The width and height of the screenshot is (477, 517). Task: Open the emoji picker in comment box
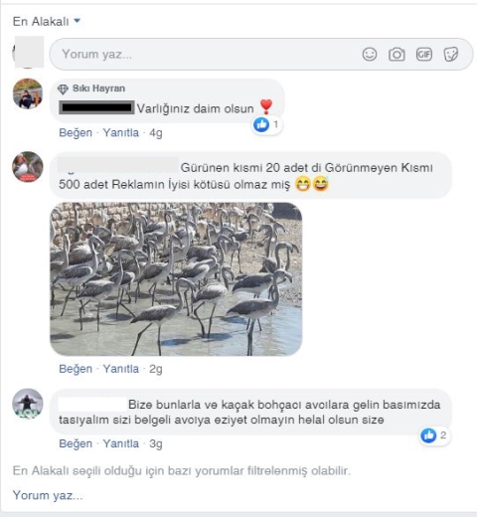pos(370,54)
